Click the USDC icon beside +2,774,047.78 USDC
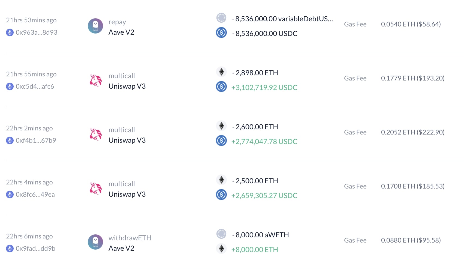 pyautogui.click(x=221, y=141)
